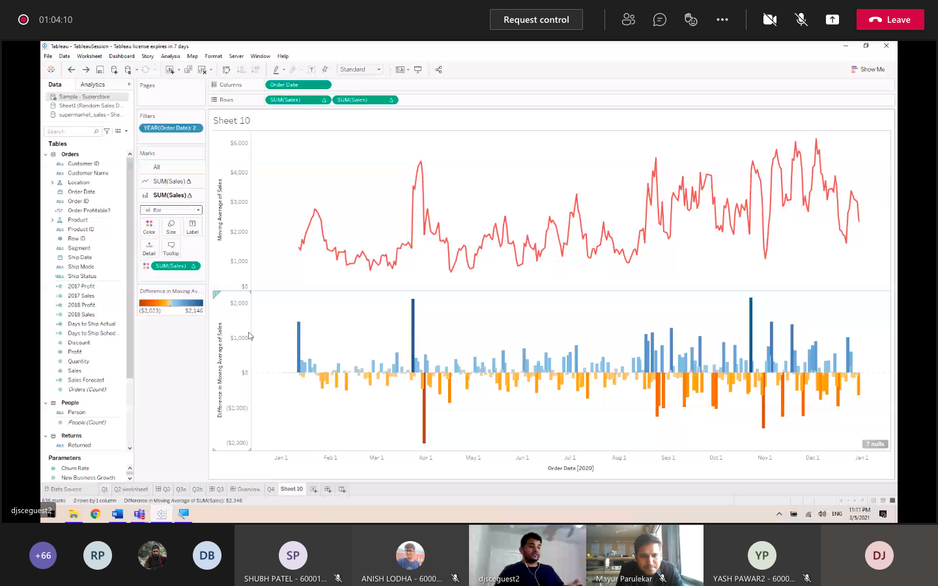The width and height of the screenshot is (938, 586).
Task: Collapse the Orders table tree
Action: (46, 154)
